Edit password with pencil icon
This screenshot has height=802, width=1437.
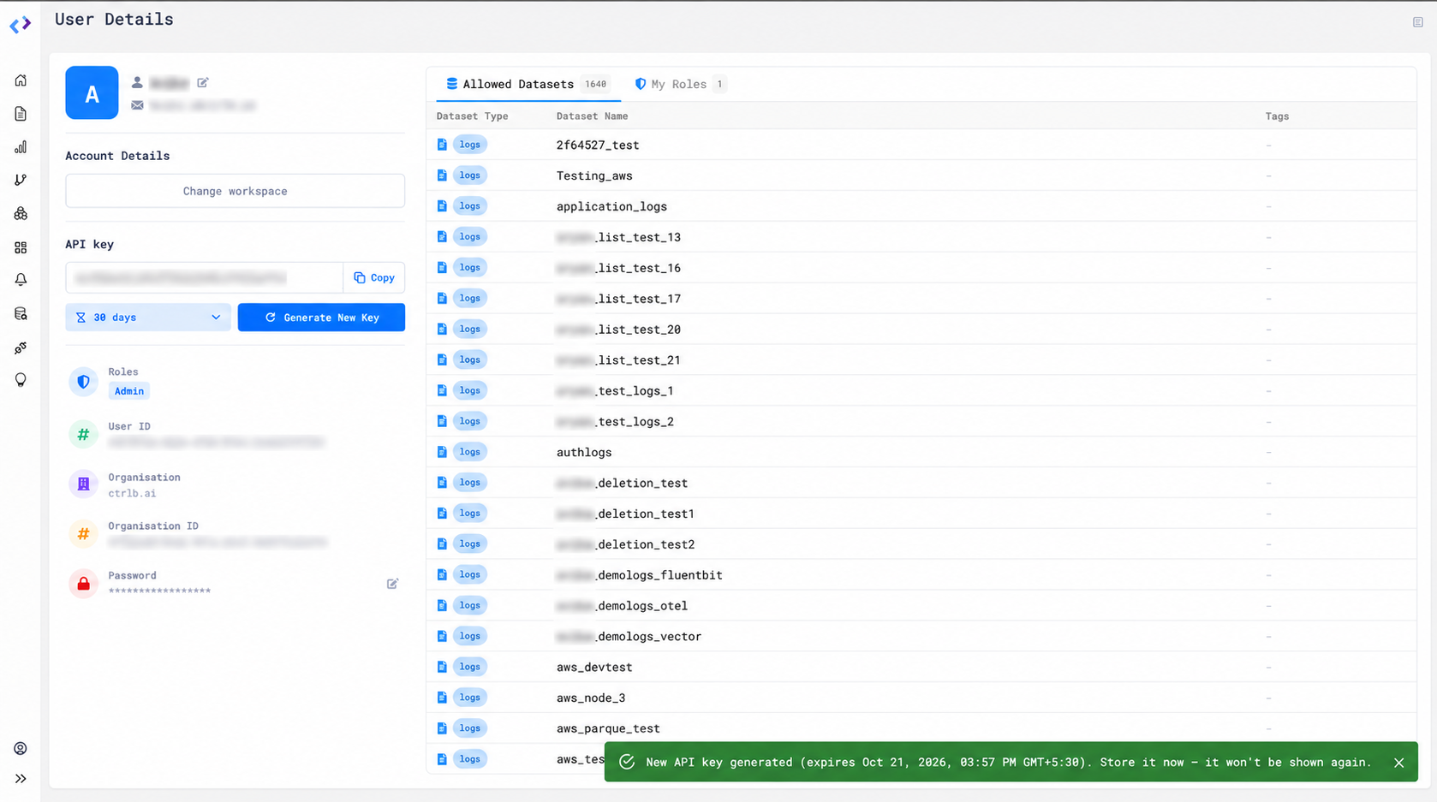point(392,584)
